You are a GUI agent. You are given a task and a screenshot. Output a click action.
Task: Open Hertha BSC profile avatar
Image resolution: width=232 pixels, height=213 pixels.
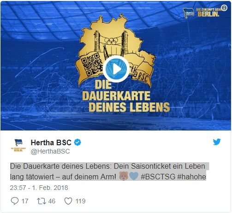pos(18,145)
